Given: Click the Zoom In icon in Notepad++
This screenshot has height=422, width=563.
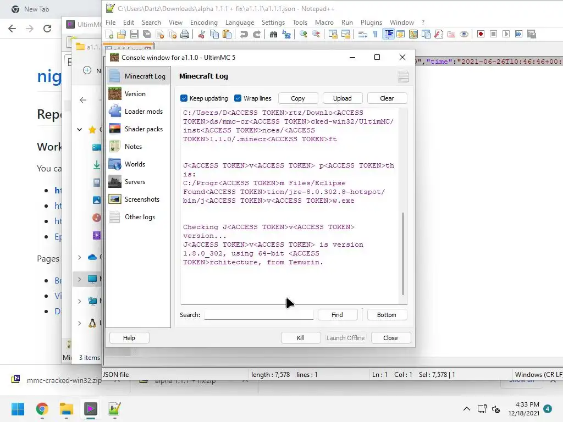Looking at the screenshot, I should point(303,34).
